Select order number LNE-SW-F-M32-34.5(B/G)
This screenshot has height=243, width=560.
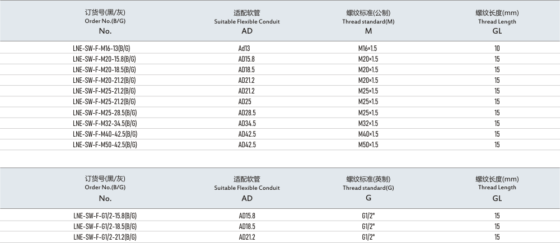tap(105, 123)
